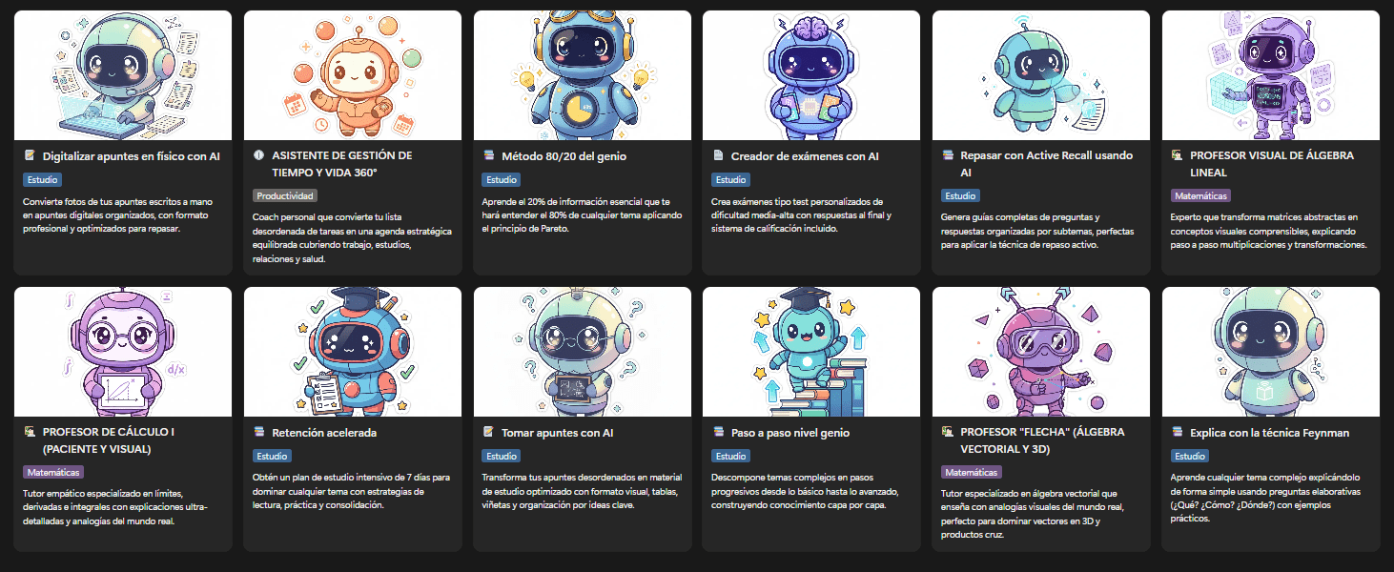Screen dimensions: 1394x572
Task: Open the Creador de exámenes con AI title
Action: pyautogui.click(x=805, y=155)
